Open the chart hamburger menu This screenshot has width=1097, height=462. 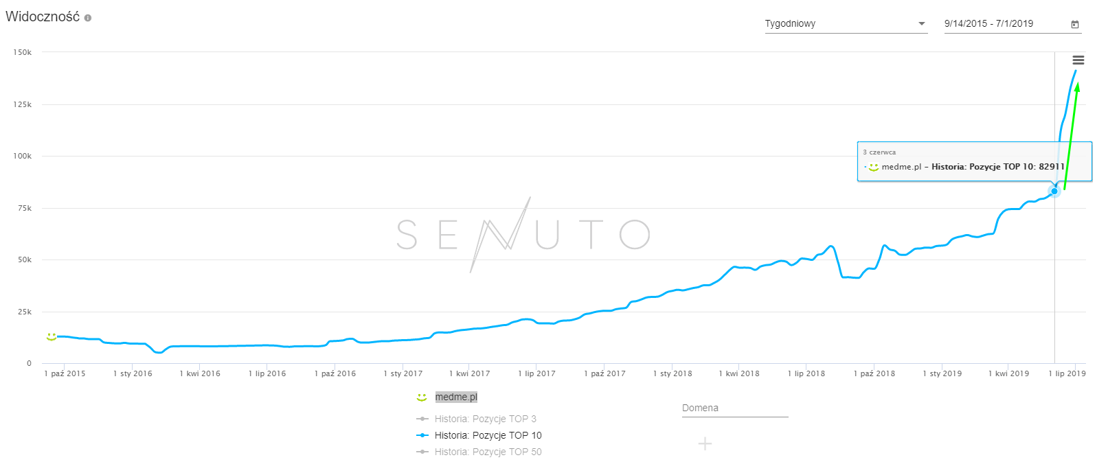click(1078, 60)
